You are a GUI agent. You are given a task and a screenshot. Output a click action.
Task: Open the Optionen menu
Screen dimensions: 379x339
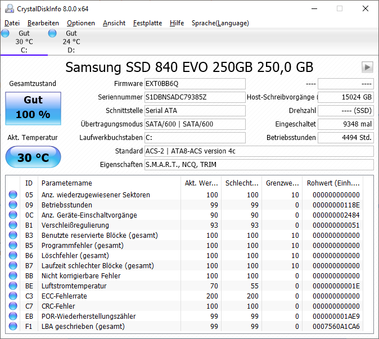[x=81, y=23]
